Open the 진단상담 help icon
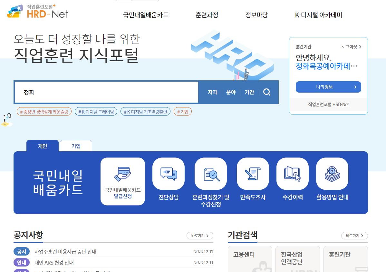The height and width of the screenshot is (272, 386). tap(169, 174)
